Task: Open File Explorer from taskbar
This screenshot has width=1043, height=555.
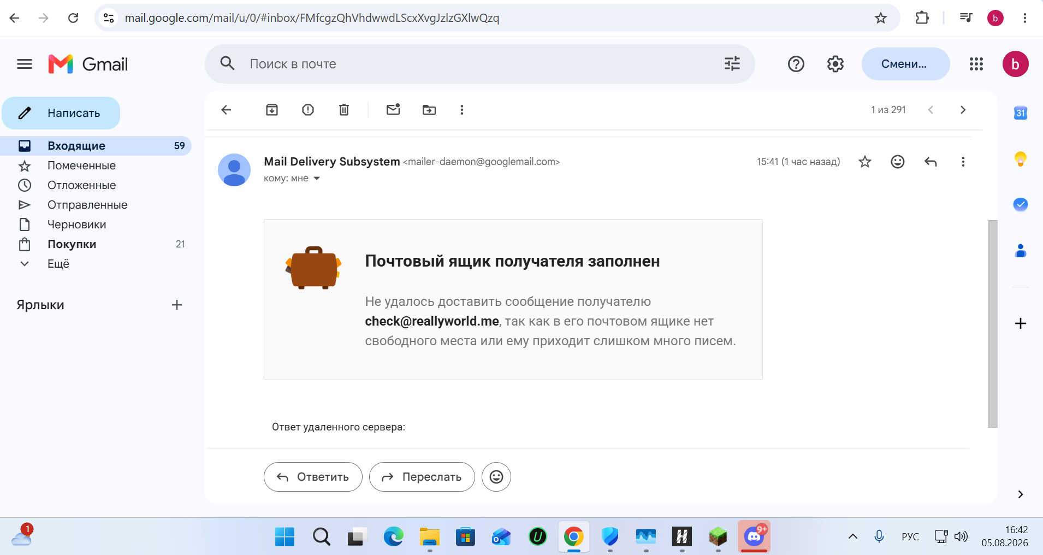Action: (x=430, y=537)
